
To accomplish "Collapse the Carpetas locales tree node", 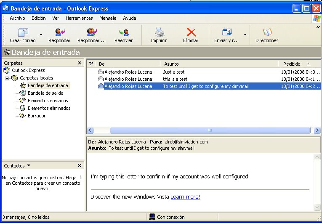I will 7,78.
